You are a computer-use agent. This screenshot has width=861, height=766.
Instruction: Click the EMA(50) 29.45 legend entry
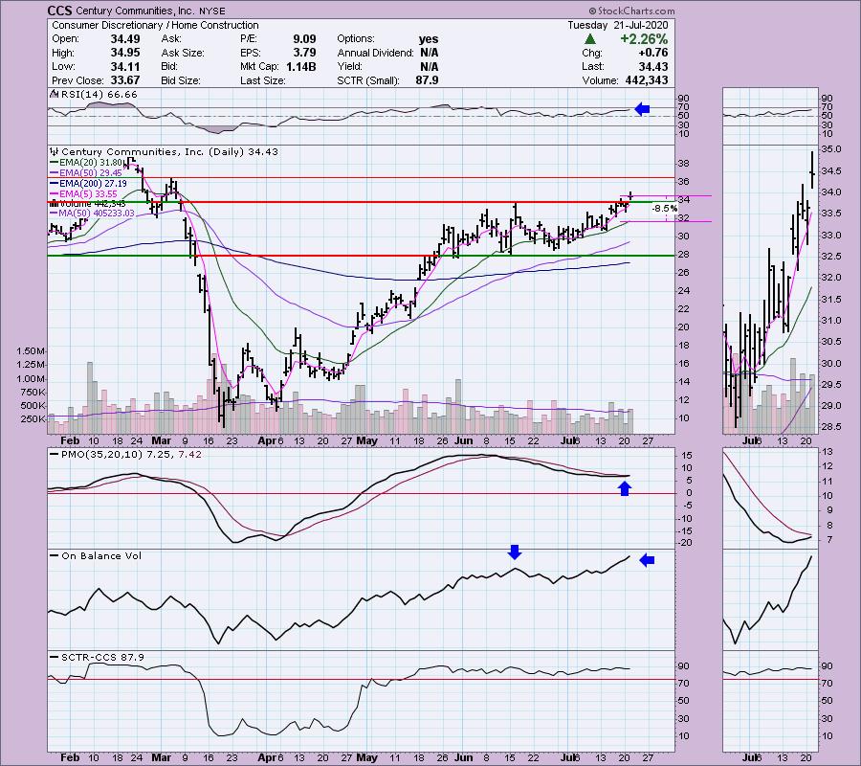[86, 173]
